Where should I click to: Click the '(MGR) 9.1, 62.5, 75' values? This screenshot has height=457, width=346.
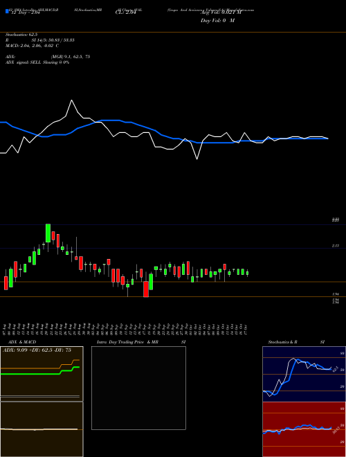pyautogui.click(x=70, y=57)
